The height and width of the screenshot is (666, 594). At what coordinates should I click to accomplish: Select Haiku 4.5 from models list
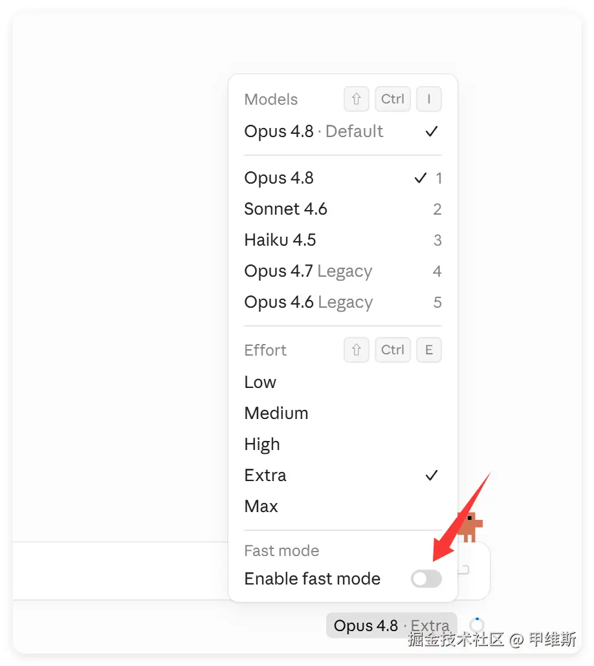pyautogui.click(x=343, y=240)
